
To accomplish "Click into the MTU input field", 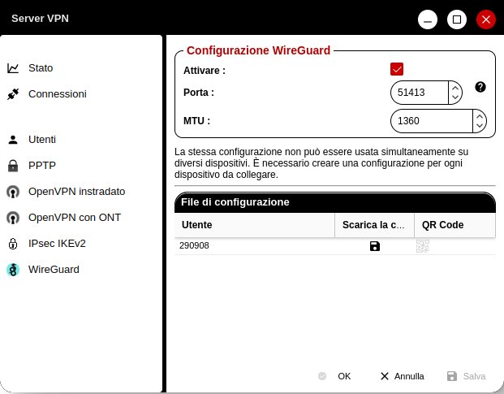I will pyautogui.click(x=431, y=121).
